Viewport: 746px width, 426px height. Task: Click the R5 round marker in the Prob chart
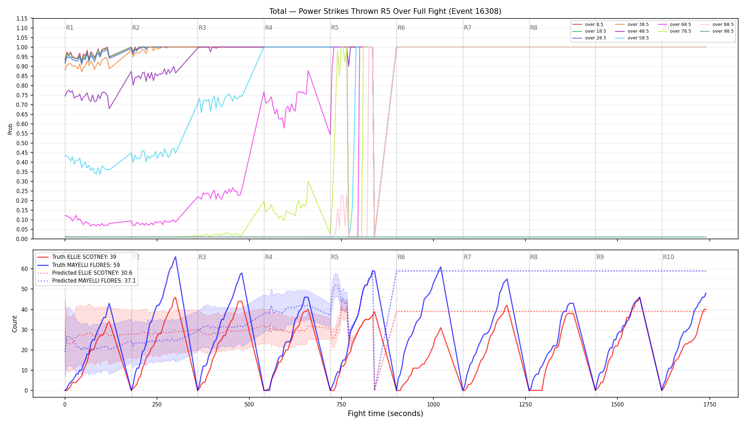pos(335,28)
